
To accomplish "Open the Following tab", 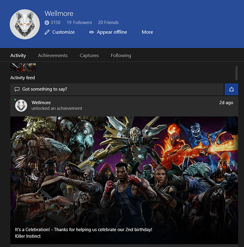I will tap(121, 55).
